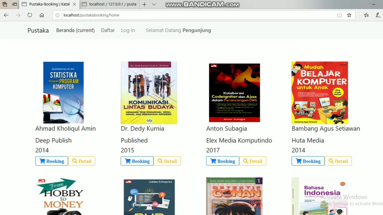The height and width of the screenshot is (215, 383).
Task: Click the publisher text Huta Media
Action: [308, 140]
